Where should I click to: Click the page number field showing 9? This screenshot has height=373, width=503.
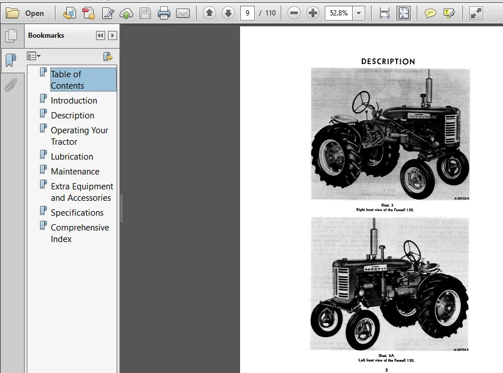click(x=247, y=13)
